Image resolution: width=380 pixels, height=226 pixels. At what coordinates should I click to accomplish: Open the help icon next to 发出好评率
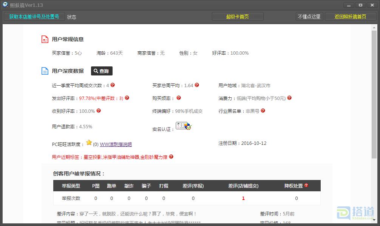coord(127,98)
